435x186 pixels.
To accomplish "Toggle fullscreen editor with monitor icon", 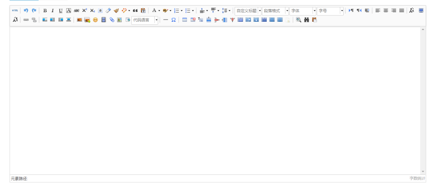I will tap(421, 10).
